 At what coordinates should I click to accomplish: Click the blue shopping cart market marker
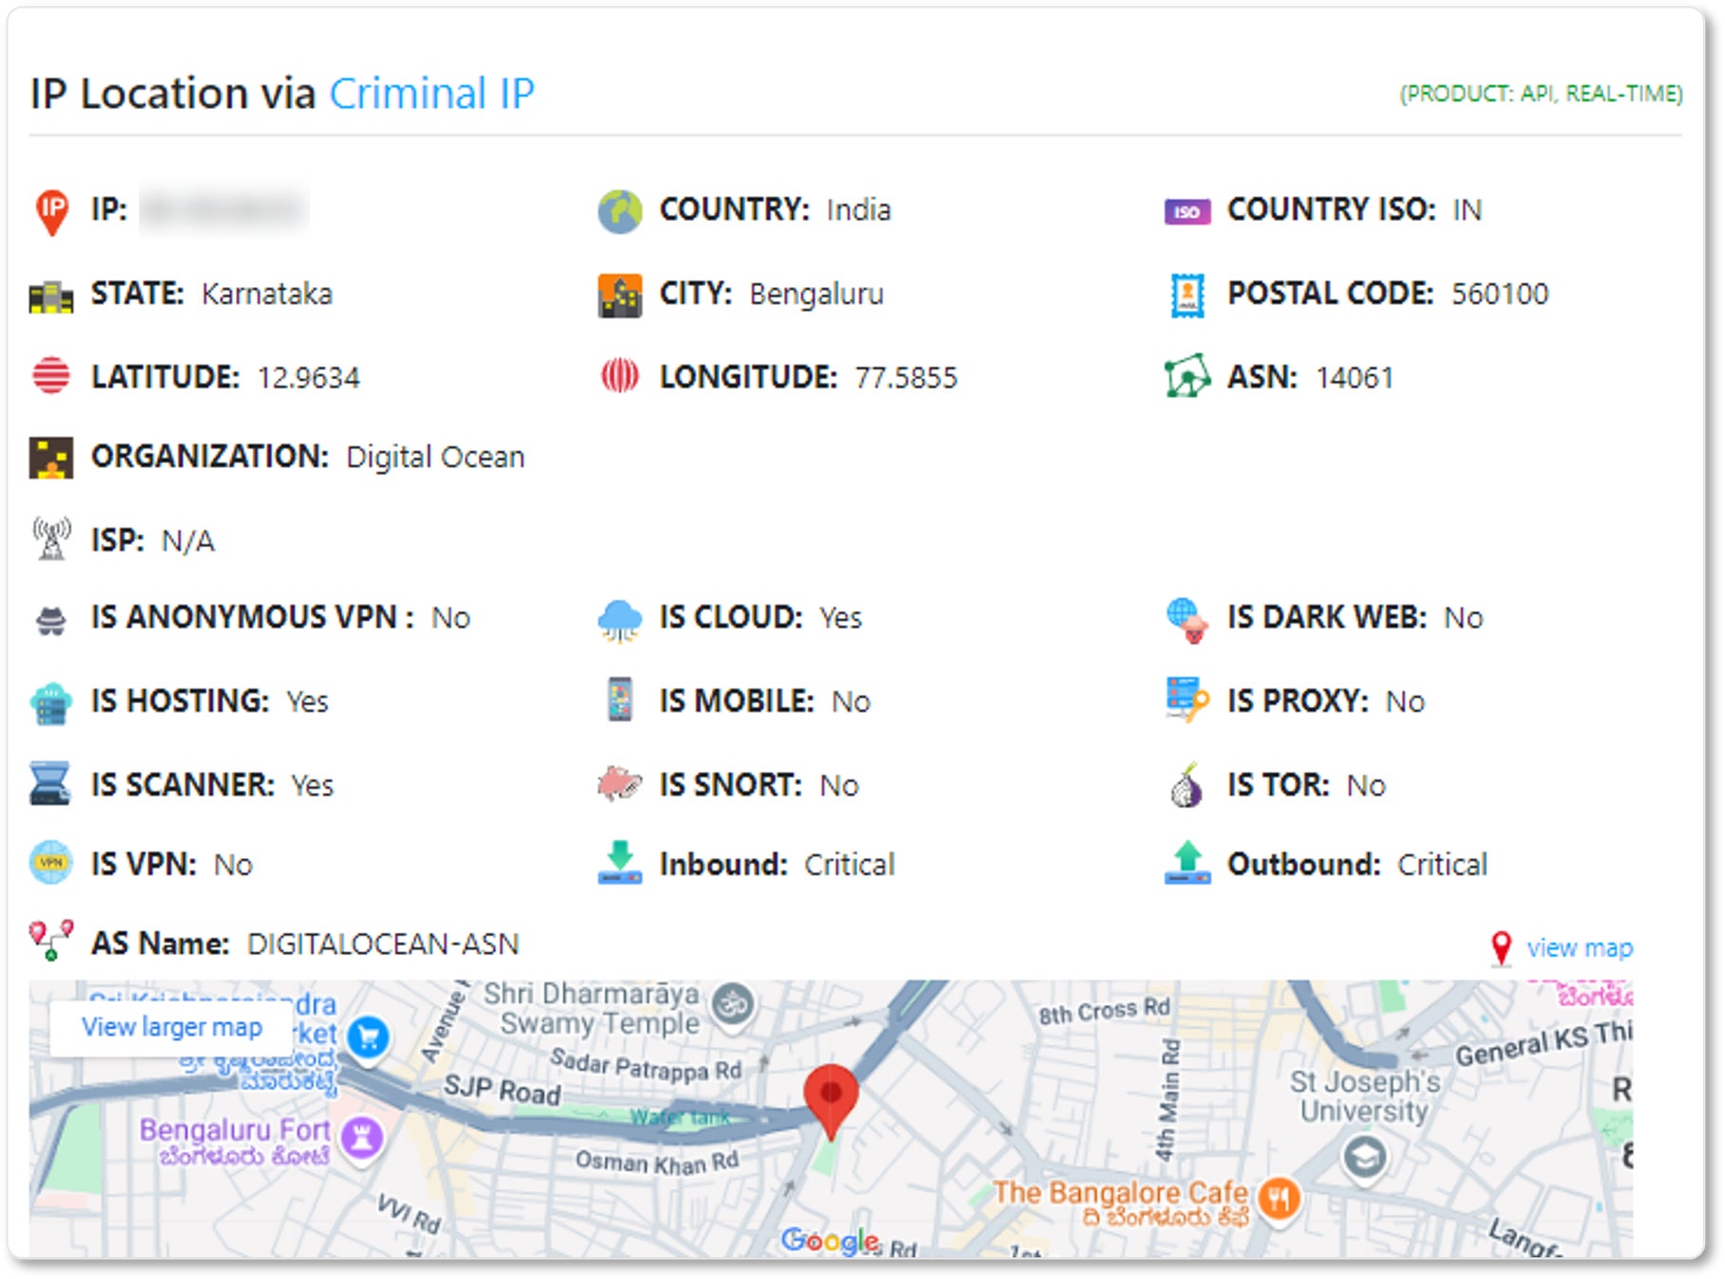pos(369,1038)
